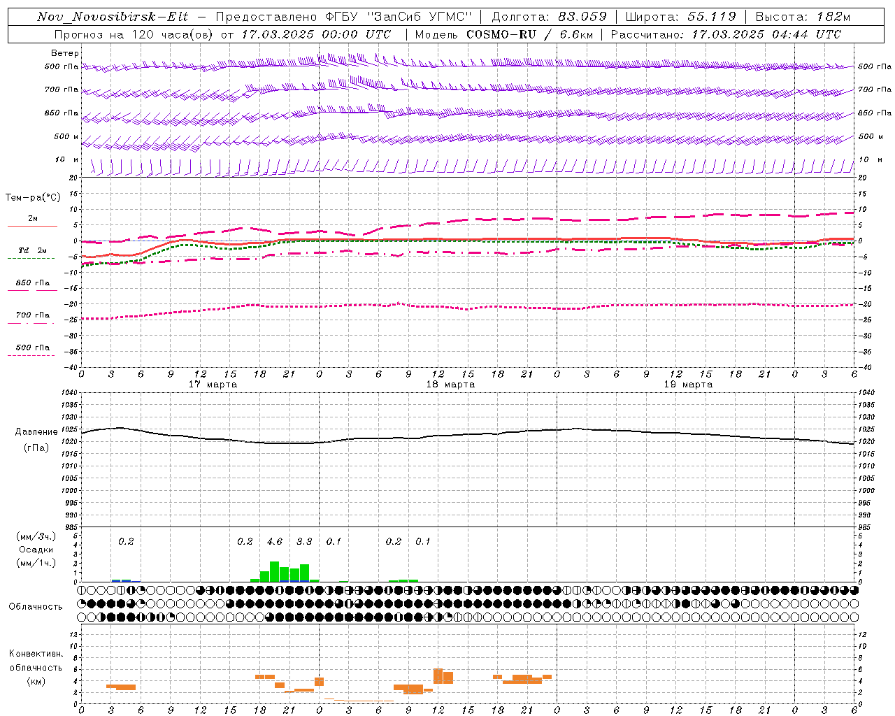Click the 4.6 precipitation total

point(275,541)
